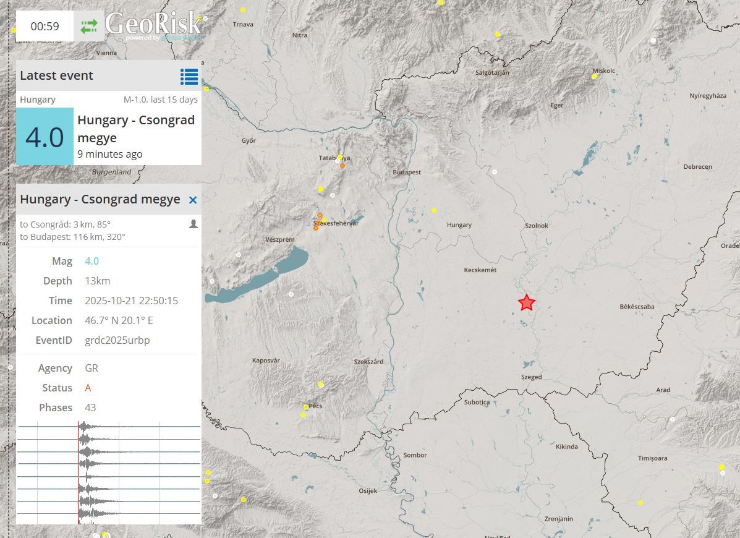Click the 00:59 refresh countdown timer

[45, 26]
